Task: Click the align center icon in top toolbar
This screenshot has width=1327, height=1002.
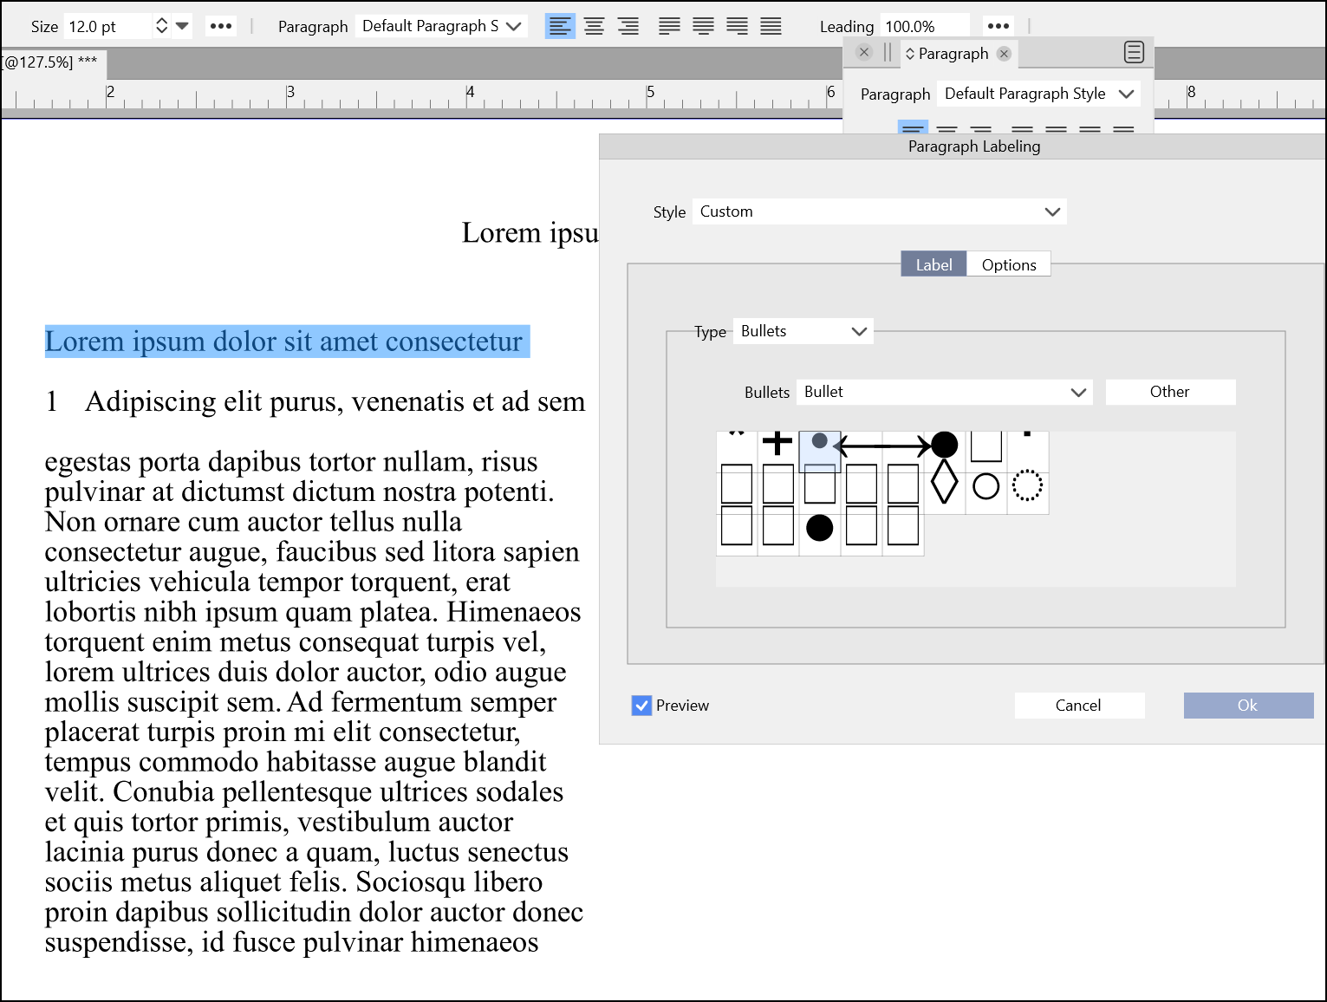Action: click(x=594, y=26)
